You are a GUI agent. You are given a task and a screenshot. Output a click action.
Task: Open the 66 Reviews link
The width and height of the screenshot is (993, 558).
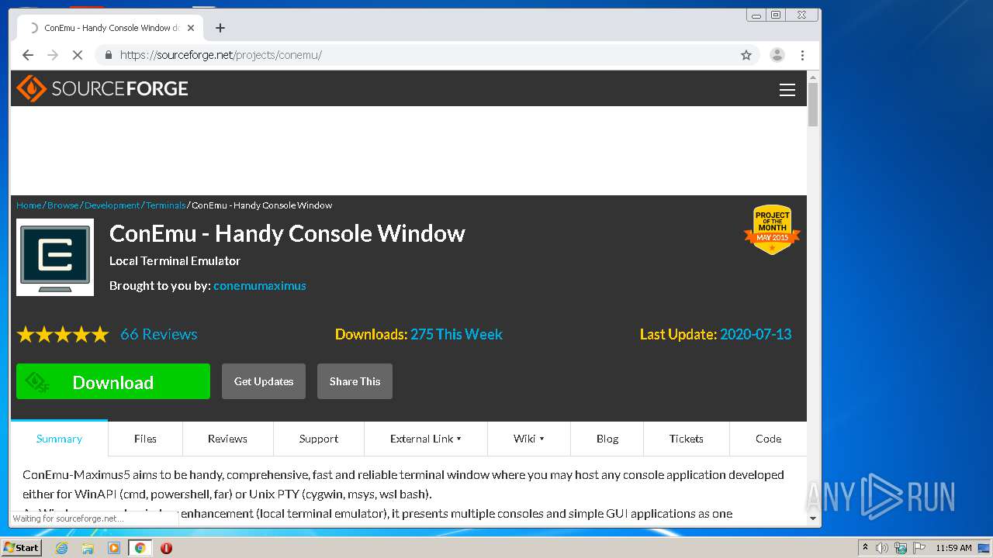[159, 334]
